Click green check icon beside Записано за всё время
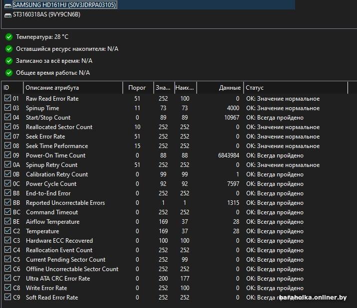Screen dimensions: 357x308 coord(9,61)
